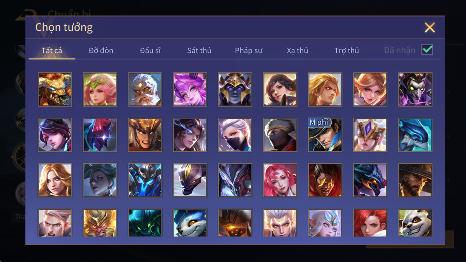Show the Xạ thủ heroes tab
Image resolution: width=466 pixels, height=262 pixels.
[297, 51]
